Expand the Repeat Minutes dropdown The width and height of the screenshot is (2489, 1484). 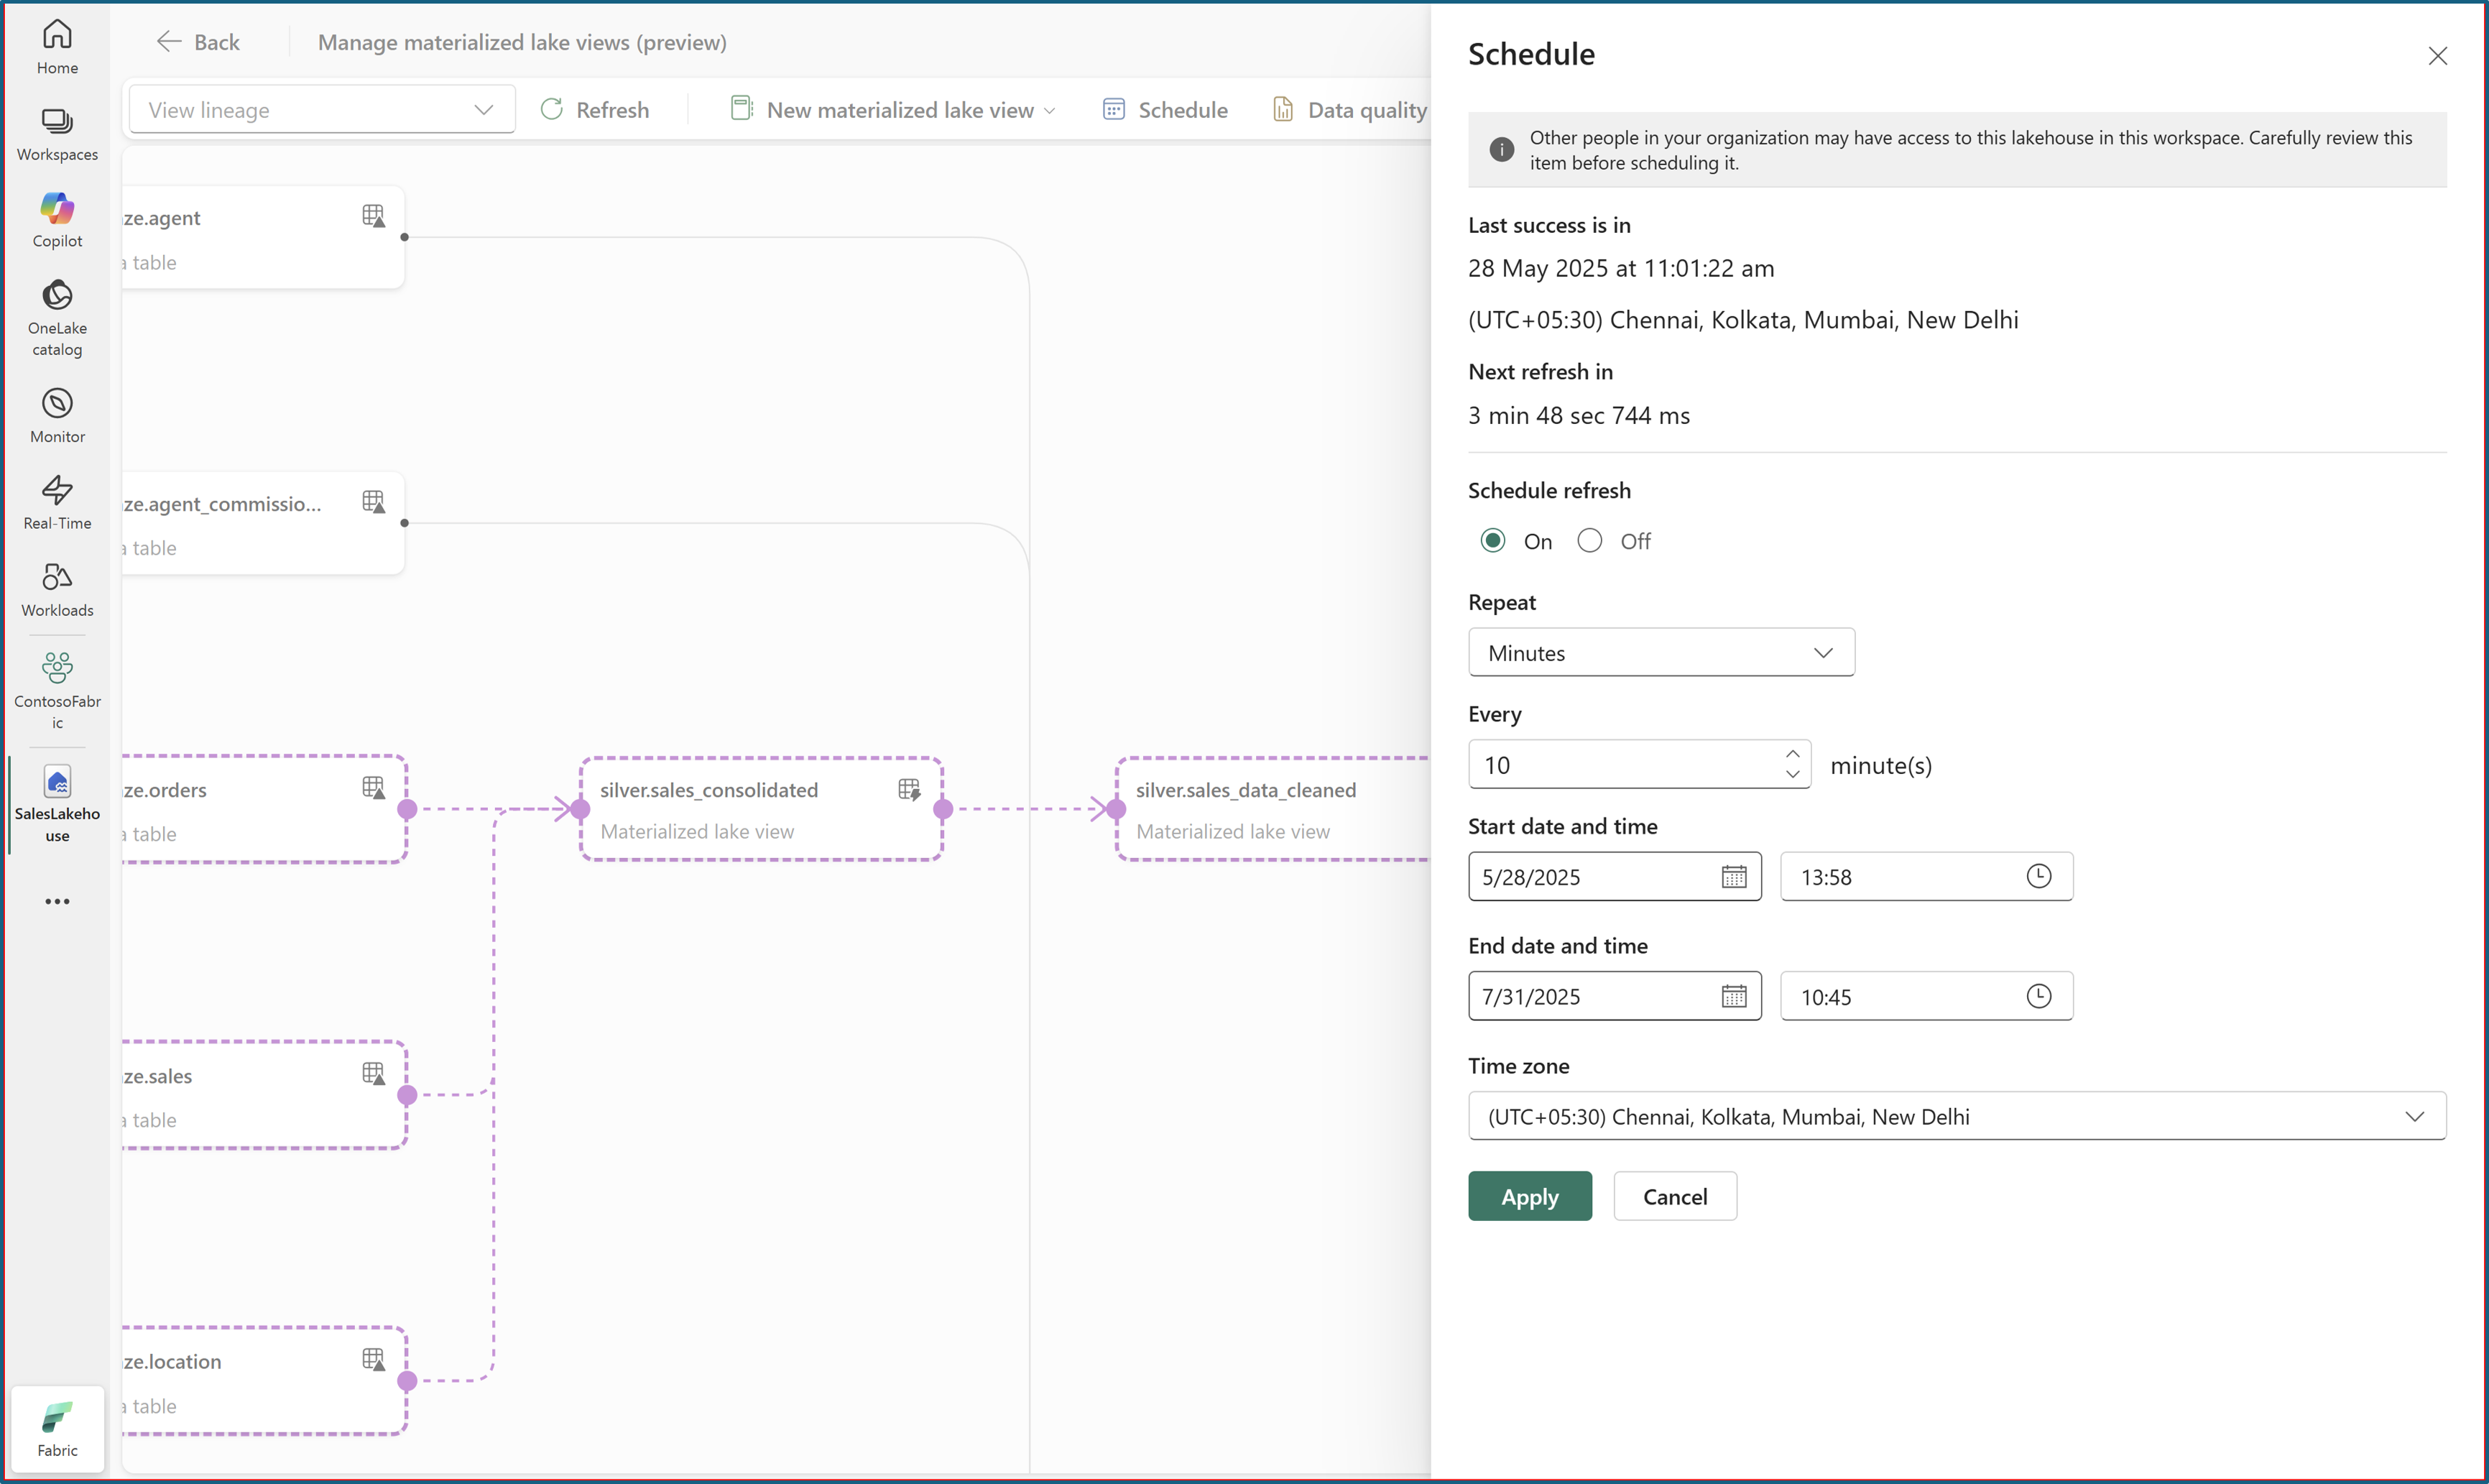[1661, 653]
